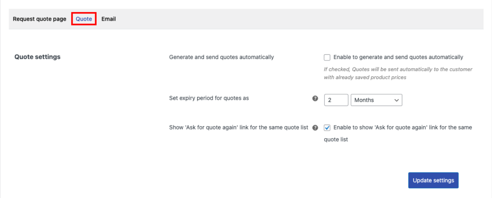The image size is (492, 198).
Task: Open the Months expiry unit dropdown
Action: 376,100
